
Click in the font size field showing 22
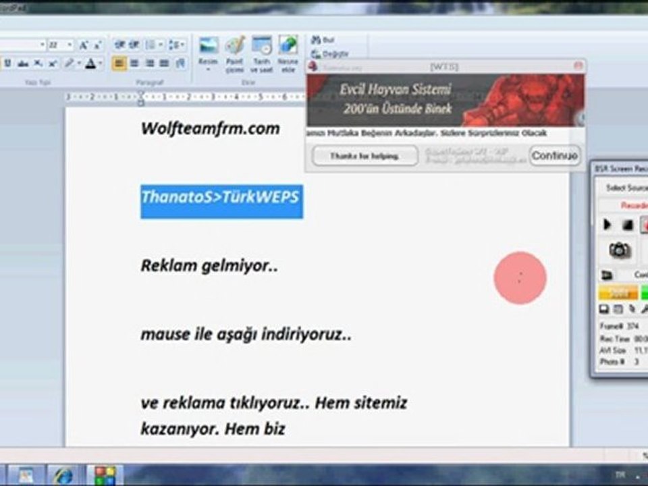point(57,45)
